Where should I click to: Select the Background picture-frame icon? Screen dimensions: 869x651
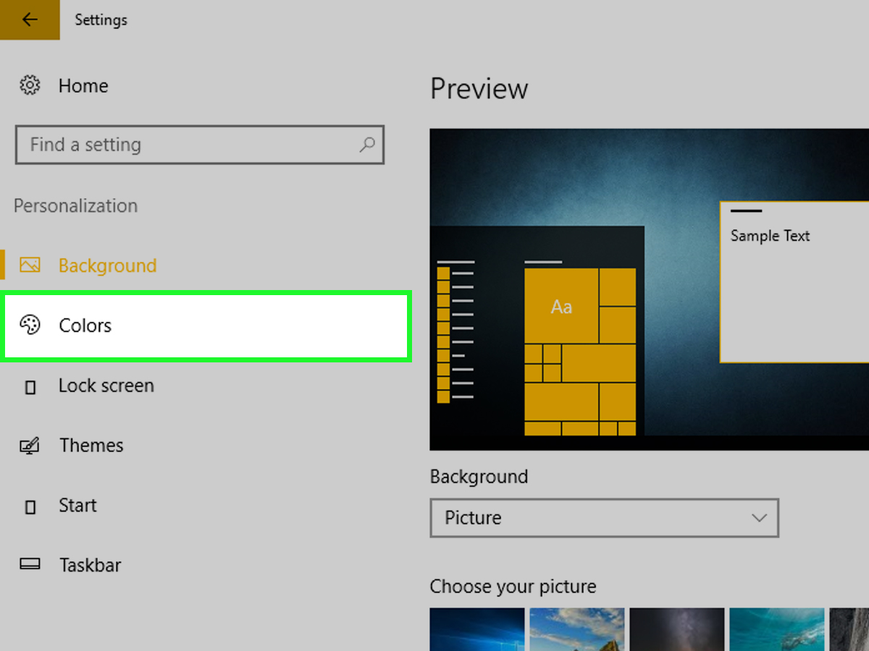pos(30,265)
